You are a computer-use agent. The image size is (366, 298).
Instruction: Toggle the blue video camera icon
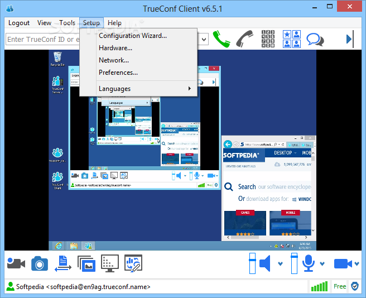point(343,263)
